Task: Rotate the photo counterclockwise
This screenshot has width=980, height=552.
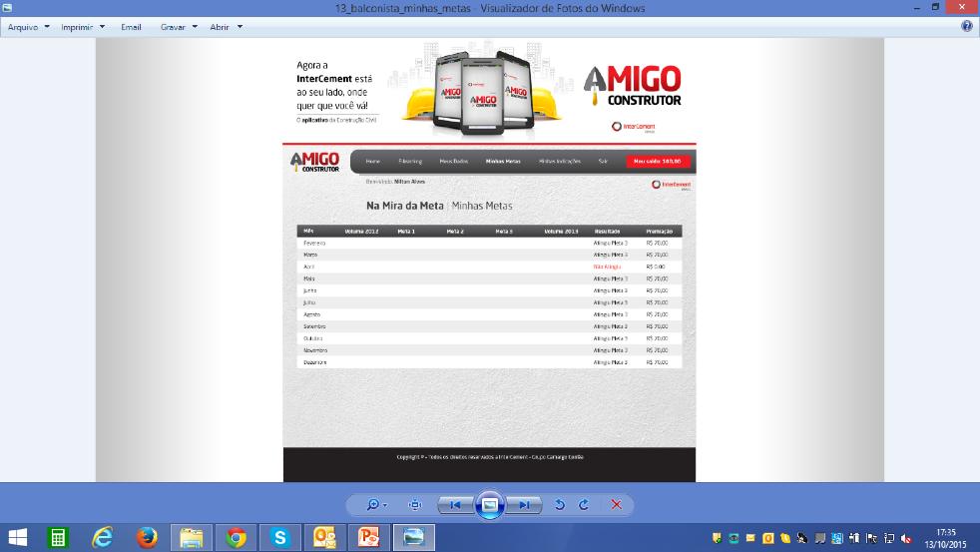Action: [x=560, y=504]
